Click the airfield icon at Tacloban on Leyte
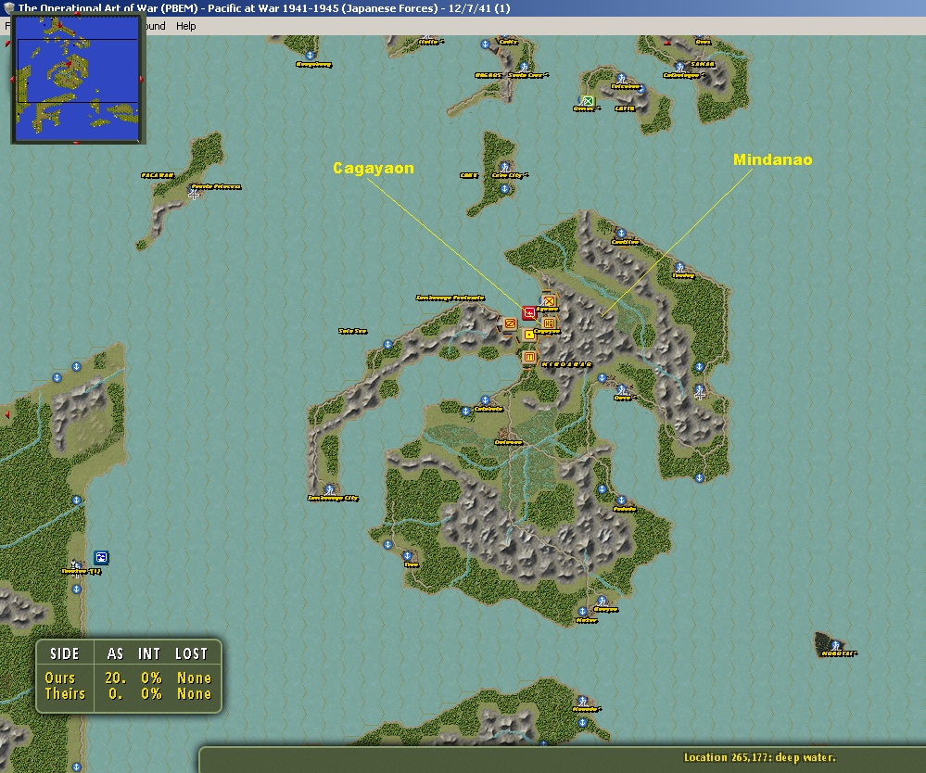 (x=621, y=79)
